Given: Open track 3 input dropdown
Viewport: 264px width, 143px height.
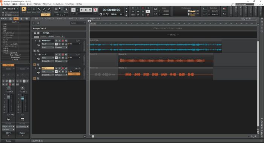Looking at the screenshot, I should pos(48,75).
